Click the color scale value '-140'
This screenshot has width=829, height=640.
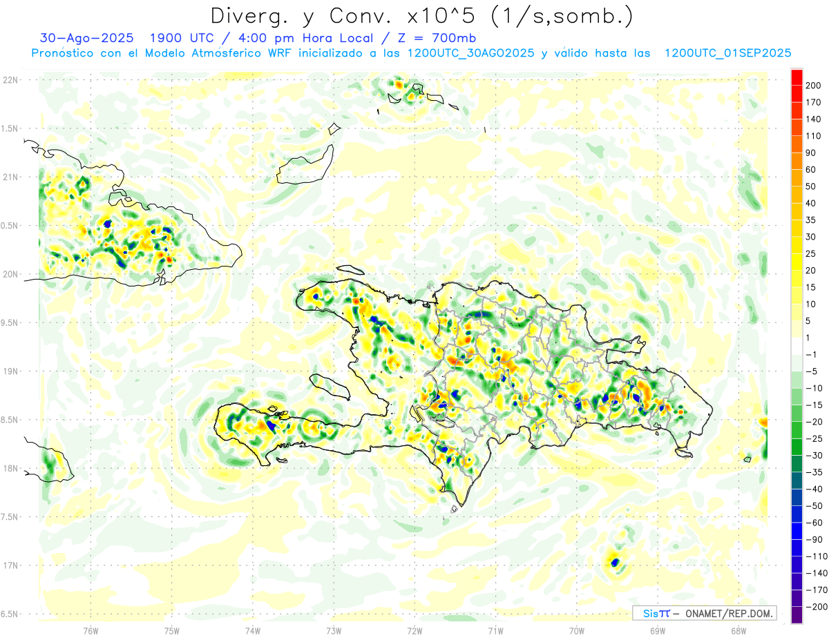coord(817,573)
